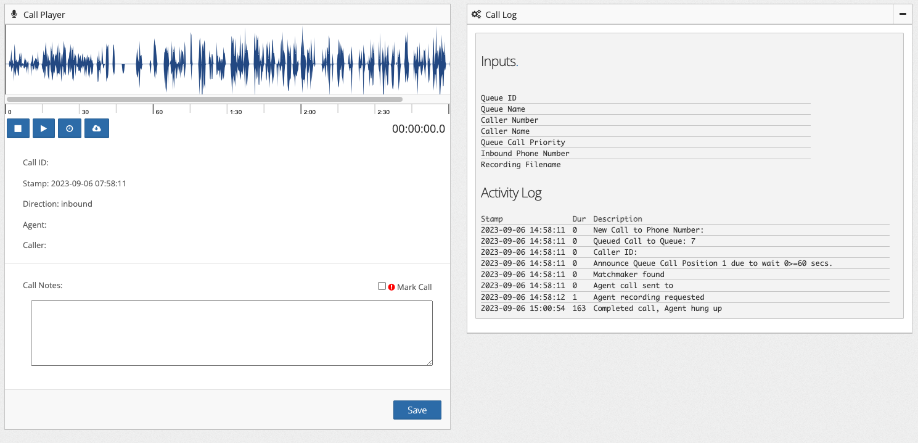The height and width of the screenshot is (443, 918).
Task: Focus the Call Notes text area
Action: [231, 333]
